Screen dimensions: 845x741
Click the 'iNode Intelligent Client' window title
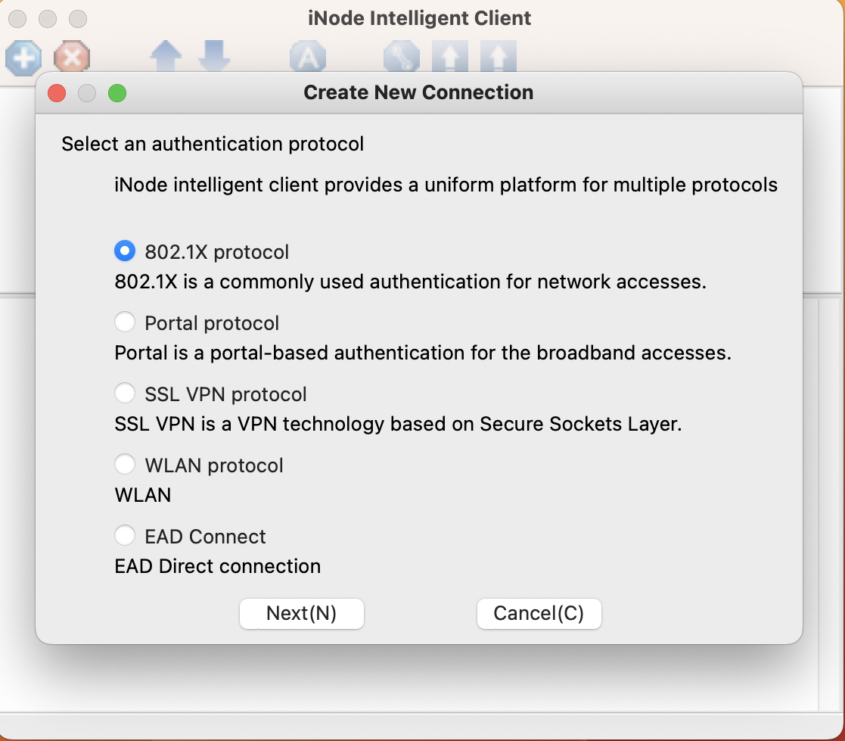pyautogui.click(x=419, y=18)
